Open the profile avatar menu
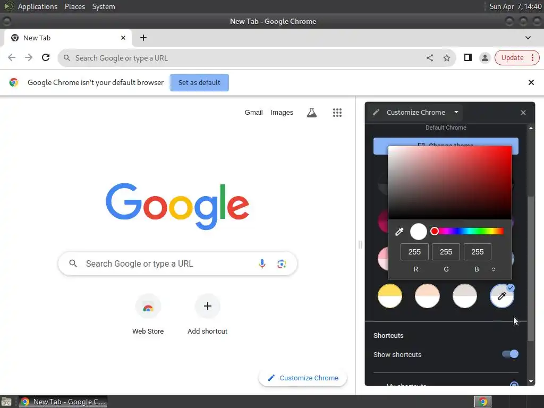The width and height of the screenshot is (544, 408). click(484, 58)
